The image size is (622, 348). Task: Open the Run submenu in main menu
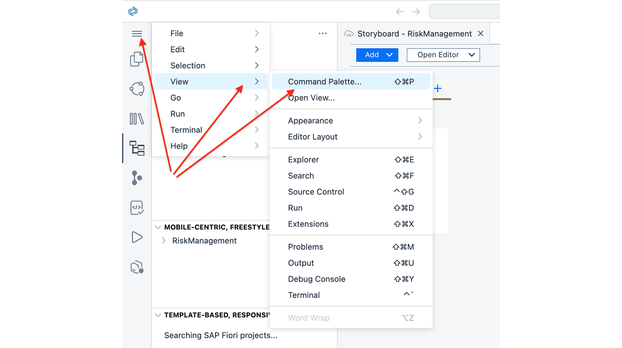[211, 114]
